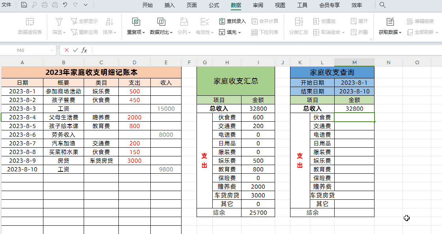
Task: Click the Print Preview icon
Action: [x=55, y=5]
